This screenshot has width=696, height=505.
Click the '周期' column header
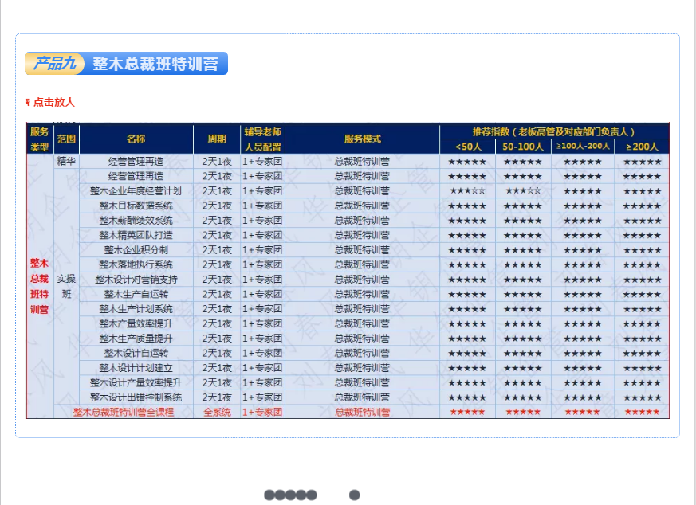pos(217,139)
